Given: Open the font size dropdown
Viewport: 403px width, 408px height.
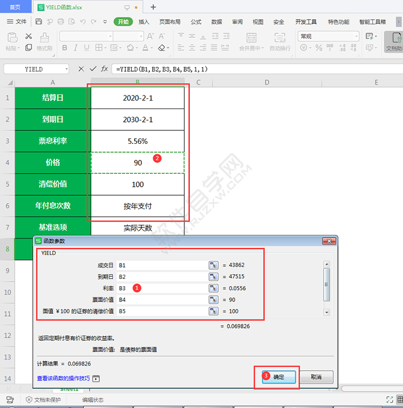Looking at the screenshot, I should click(x=141, y=37).
